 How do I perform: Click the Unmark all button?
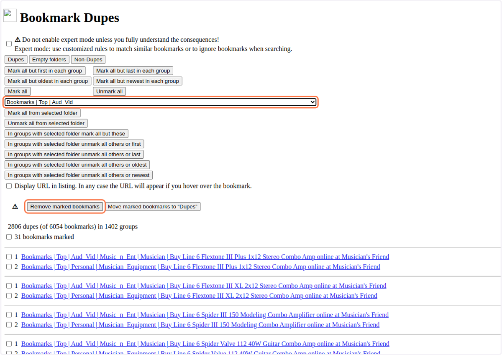click(109, 91)
